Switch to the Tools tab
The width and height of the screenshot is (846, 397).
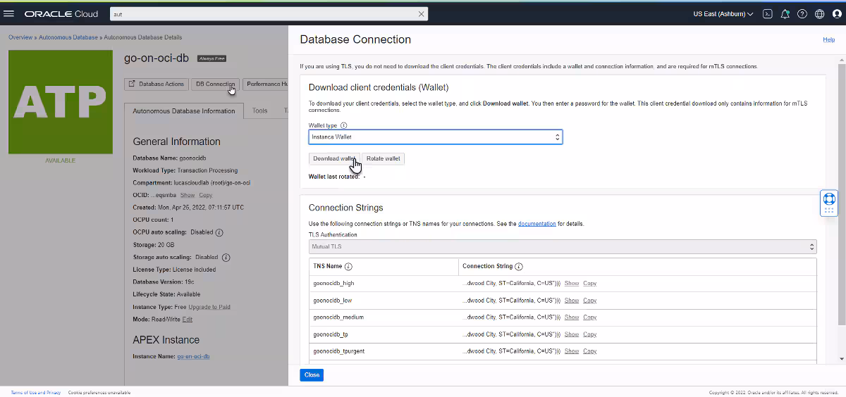pos(259,111)
